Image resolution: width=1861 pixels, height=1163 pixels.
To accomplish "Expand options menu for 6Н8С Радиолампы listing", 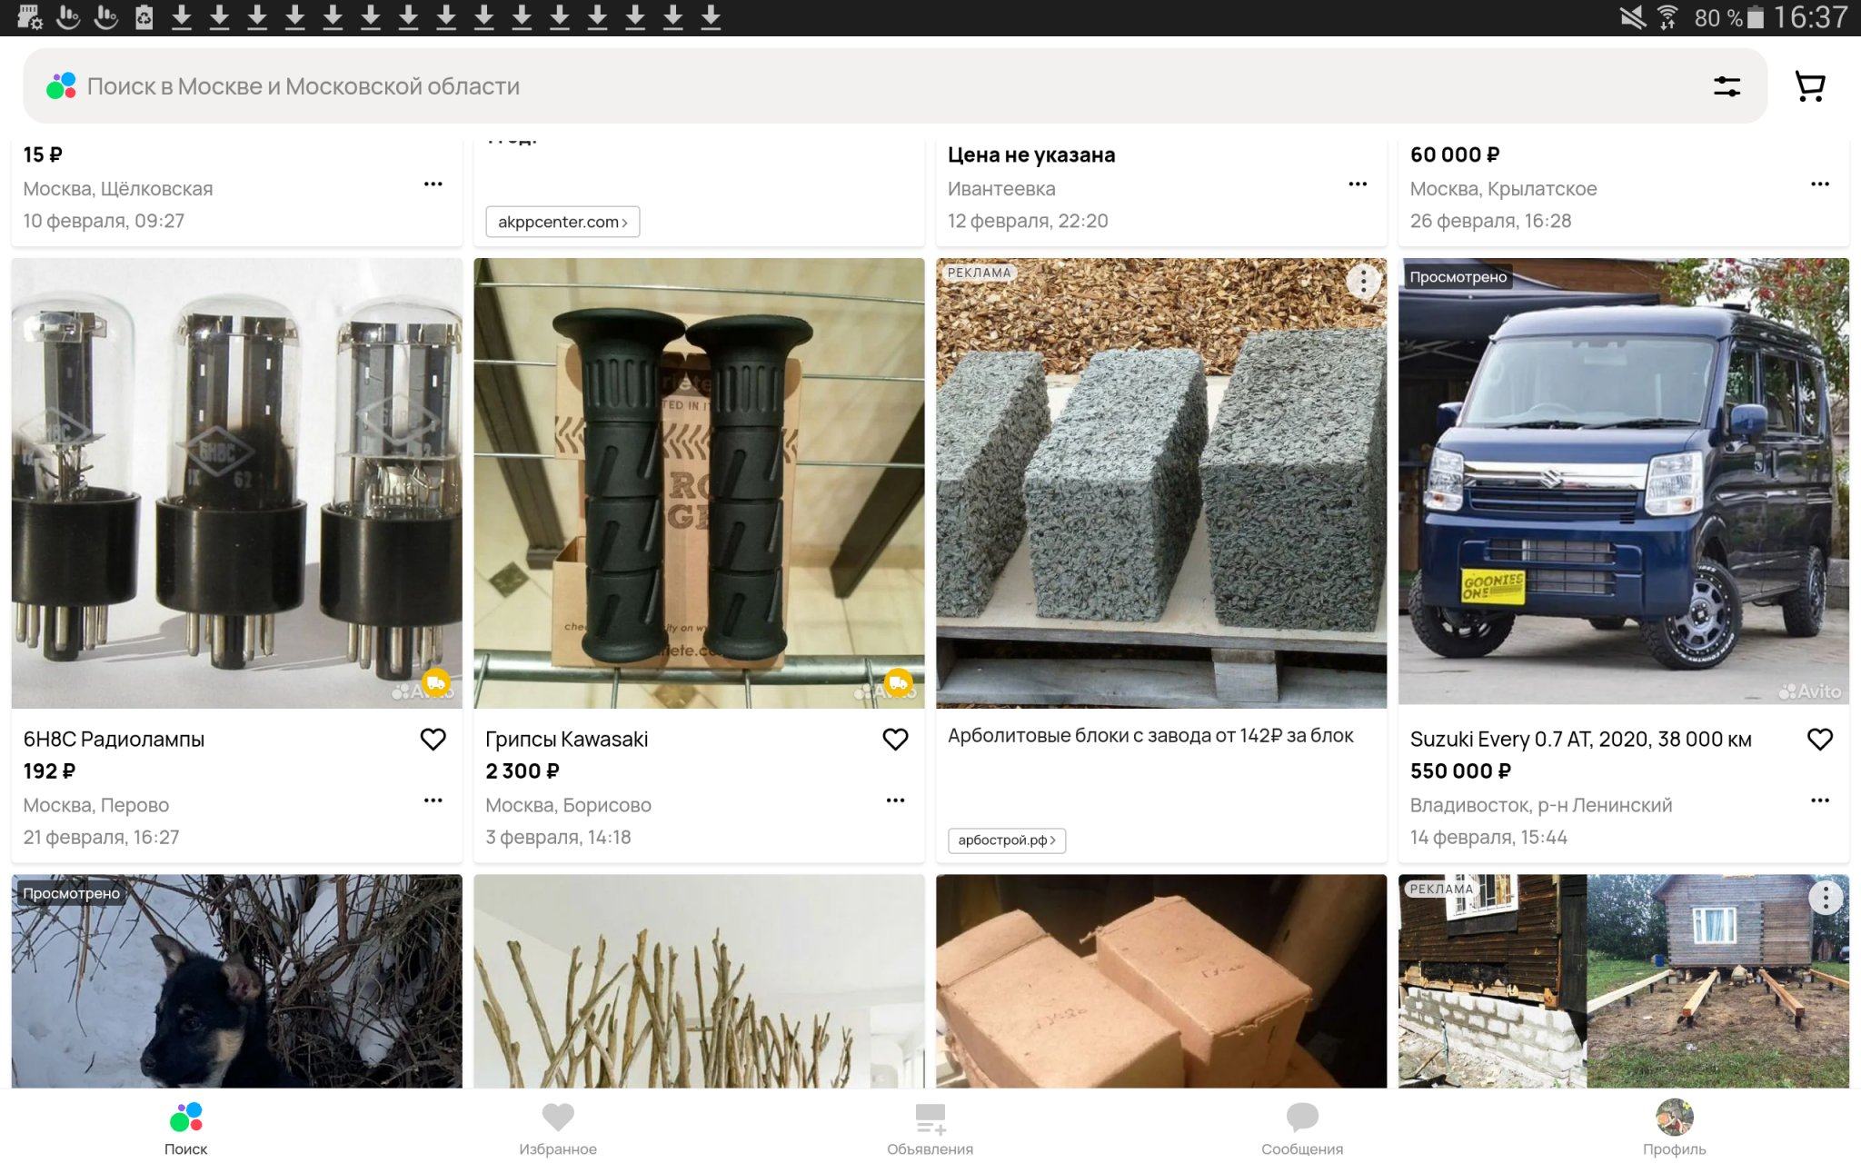I will point(433,800).
